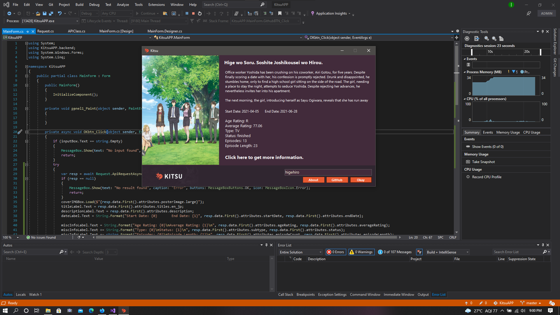Click the editor horizontal scrollbar
Image resolution: width=560 pixels, height=315 pixels.
point(246,237)
